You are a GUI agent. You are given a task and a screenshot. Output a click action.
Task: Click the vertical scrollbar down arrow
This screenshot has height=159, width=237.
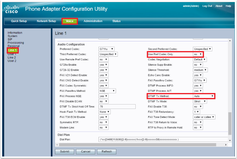tap(230, 141)
